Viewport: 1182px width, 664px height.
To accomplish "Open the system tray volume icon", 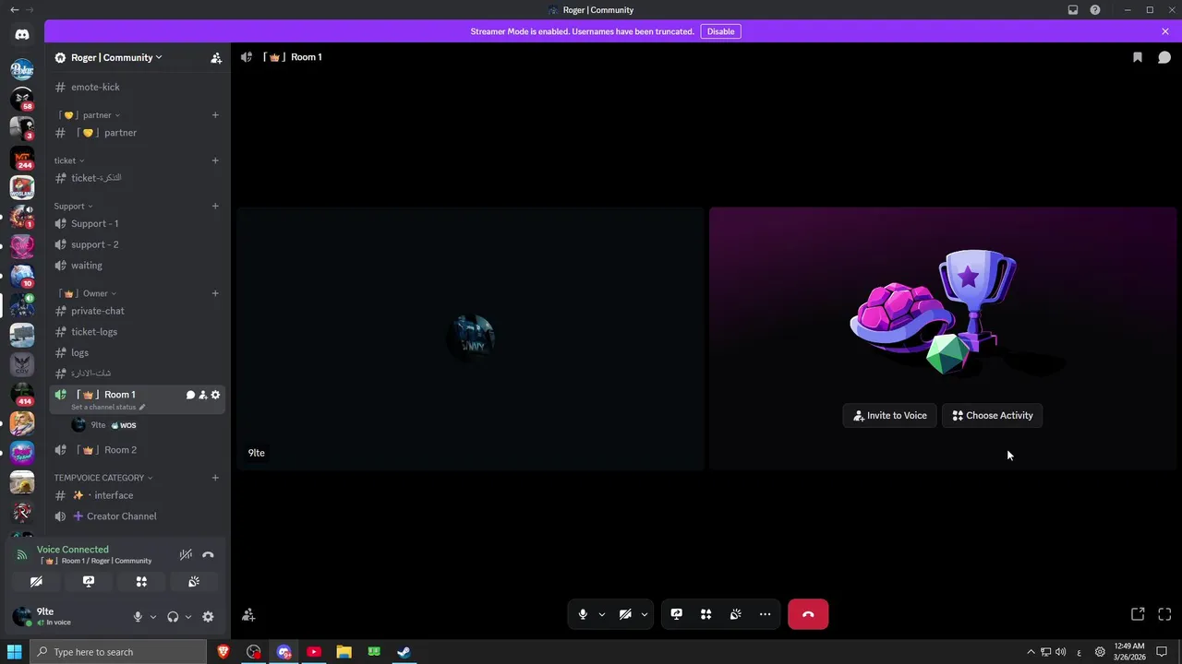I will tap(1060, 652).
